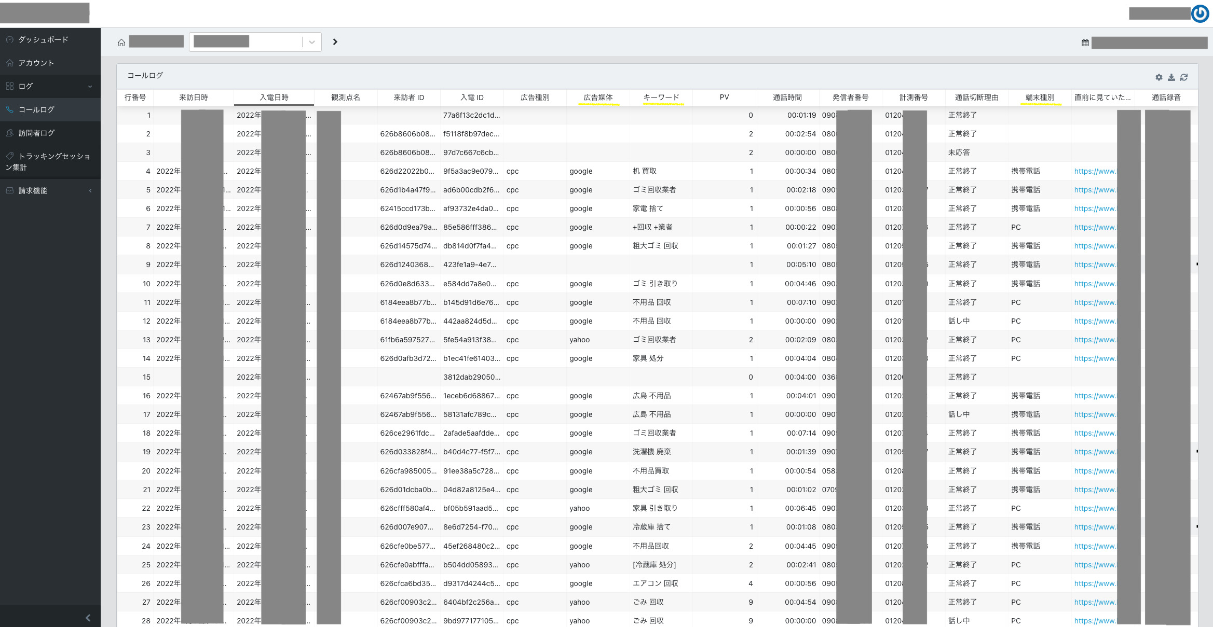Click the ダッシュボード gauge icon
The width and height of the screenshot is (1213, 627).
(10, 39)
